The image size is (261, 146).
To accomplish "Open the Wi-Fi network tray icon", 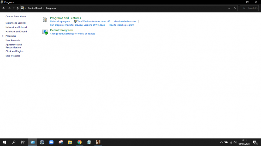I will click(x=231, y=142).
